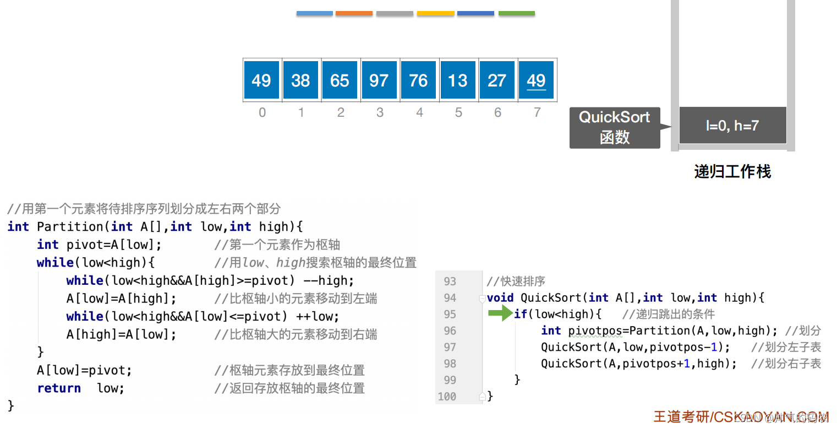Click the first array cell, non-underlined 49

[261, 80]
